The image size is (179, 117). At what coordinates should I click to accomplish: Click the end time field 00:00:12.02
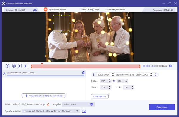[142, 75]
